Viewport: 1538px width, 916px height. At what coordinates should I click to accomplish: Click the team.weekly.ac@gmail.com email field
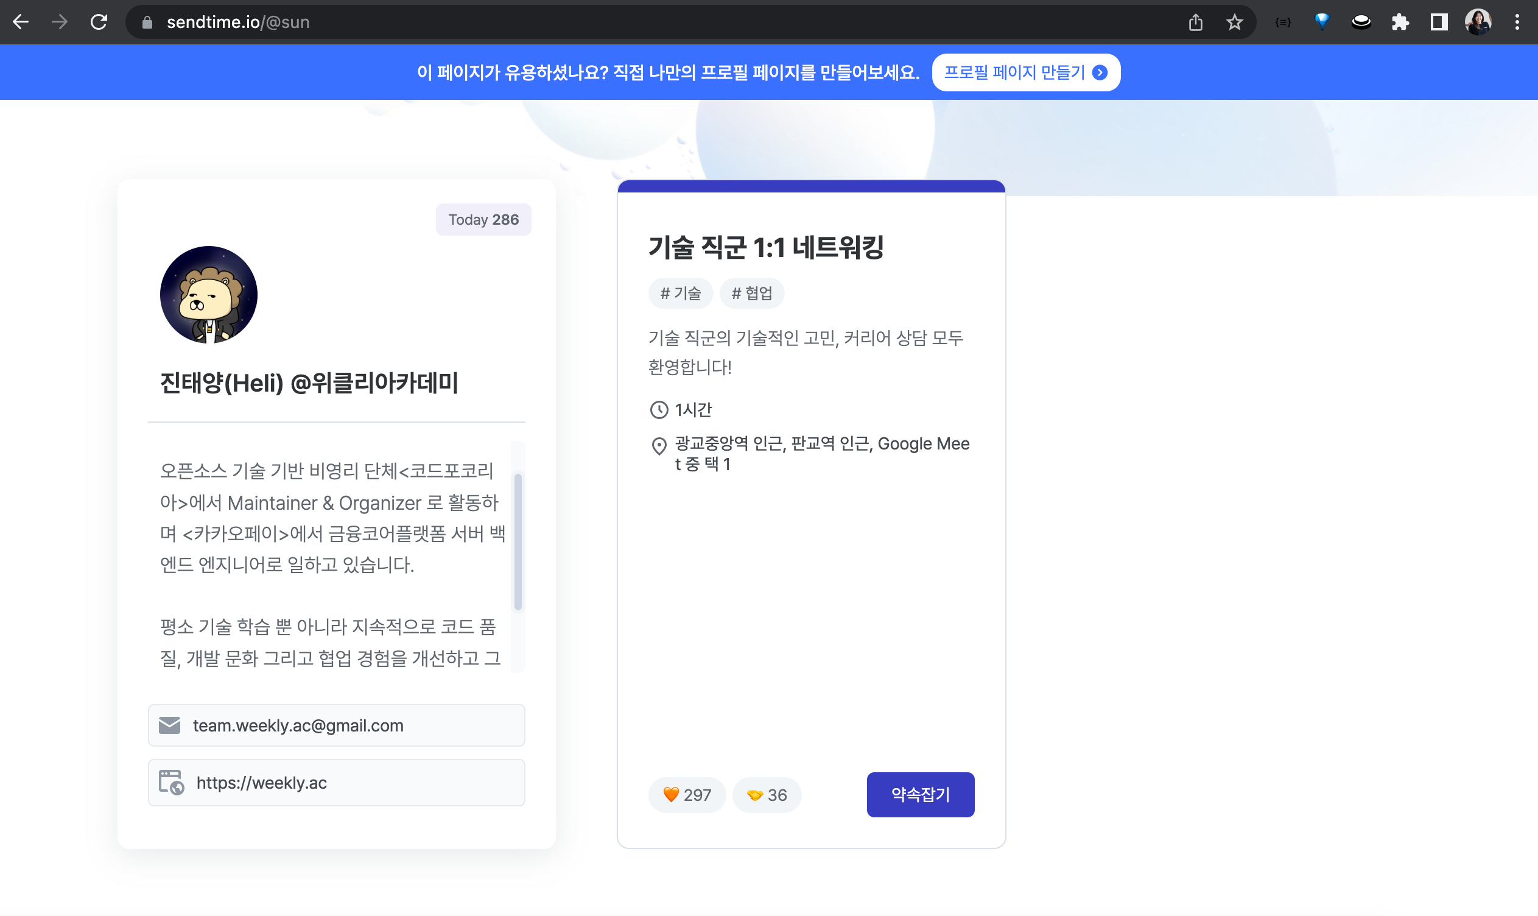pyautogui.click(x=336, y=725)
